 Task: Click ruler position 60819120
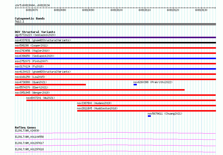173,10
